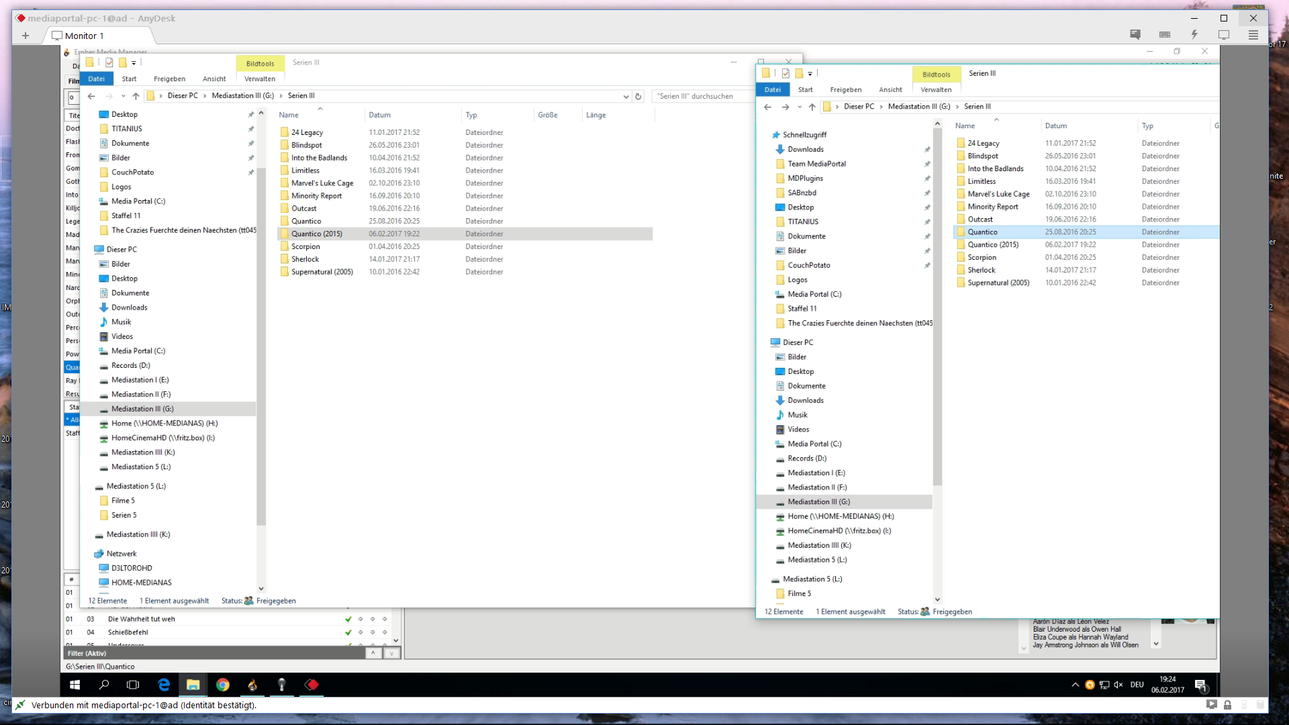The height and width of the screenshot is (725, 1289).
Task: Open Datei menu in left Explorer
Action: point(97,79)
